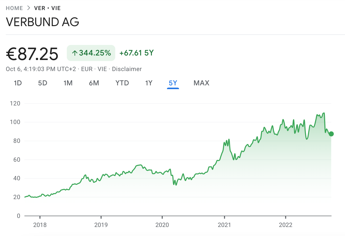Select the 1M chart view
The width and height of the screenshot is (345, 236).
coord(68,83)
